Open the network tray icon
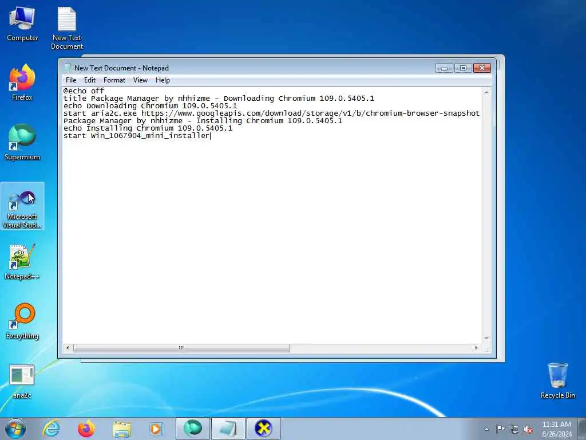Image resolution: width=586 pixels, height=440 pixels. coord(514,430)
